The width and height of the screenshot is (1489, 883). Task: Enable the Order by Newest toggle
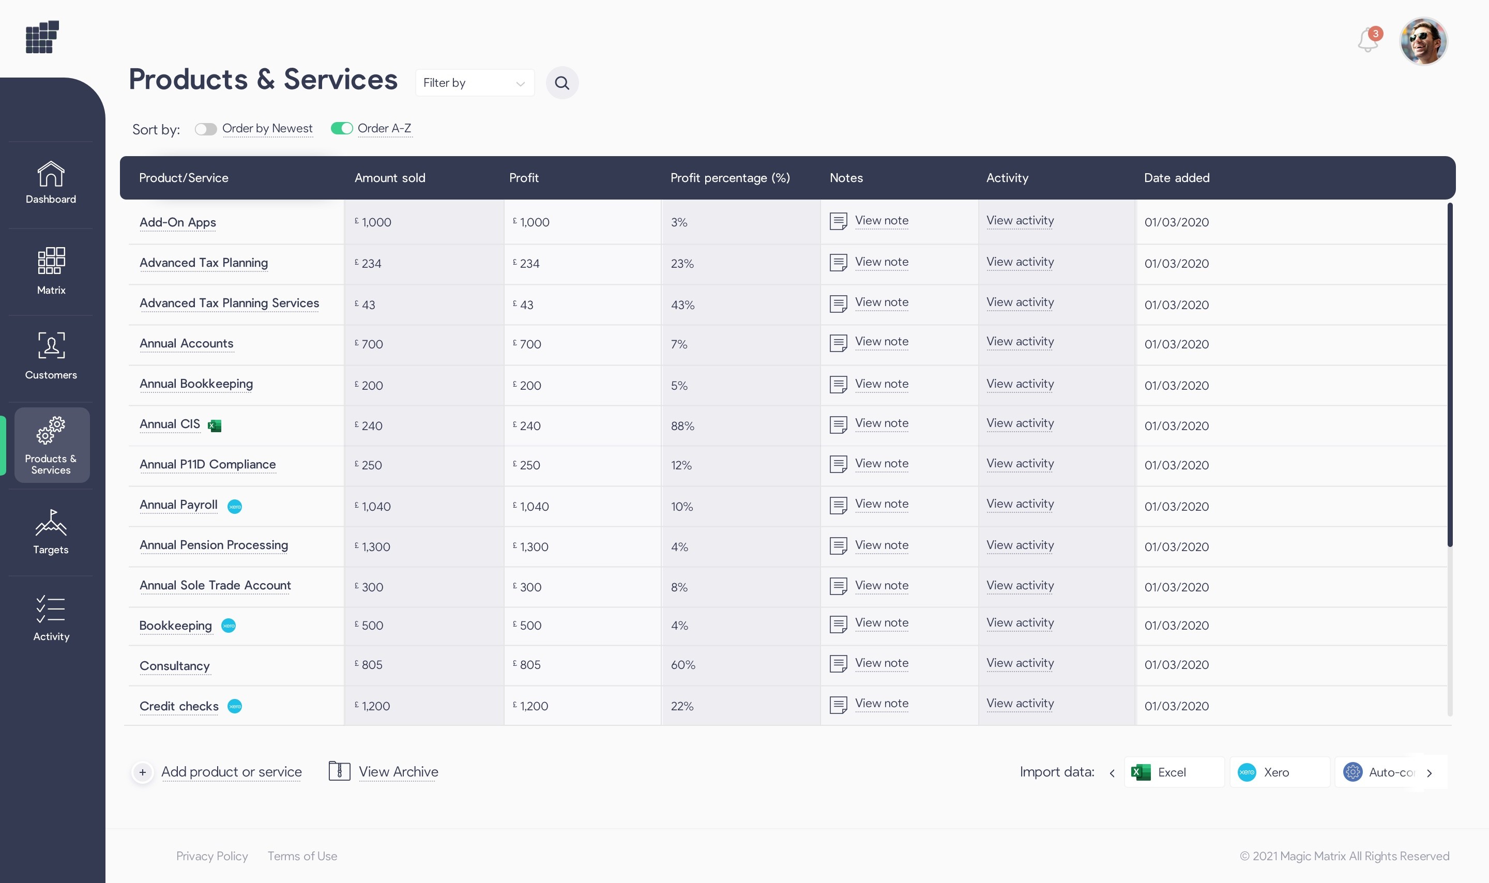click(x=206, y=129)
